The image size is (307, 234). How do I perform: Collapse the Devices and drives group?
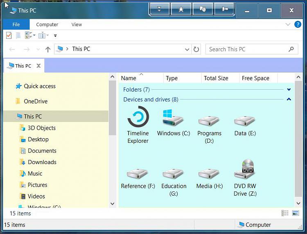(x=289, y=99)
